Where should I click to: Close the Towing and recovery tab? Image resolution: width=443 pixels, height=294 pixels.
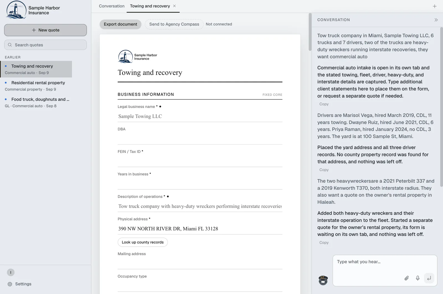point(174,6)
